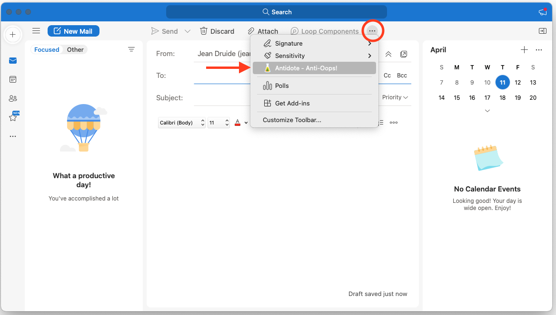Switch to the Other inbox tab
The image size is (556, 315).
(x=75, y=49)
